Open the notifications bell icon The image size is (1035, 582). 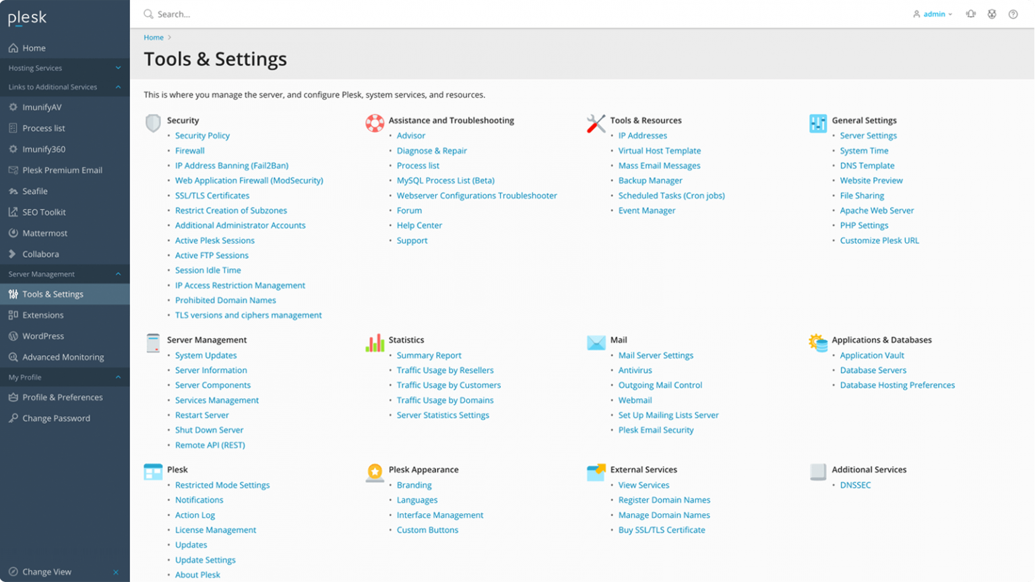[971, 14]
